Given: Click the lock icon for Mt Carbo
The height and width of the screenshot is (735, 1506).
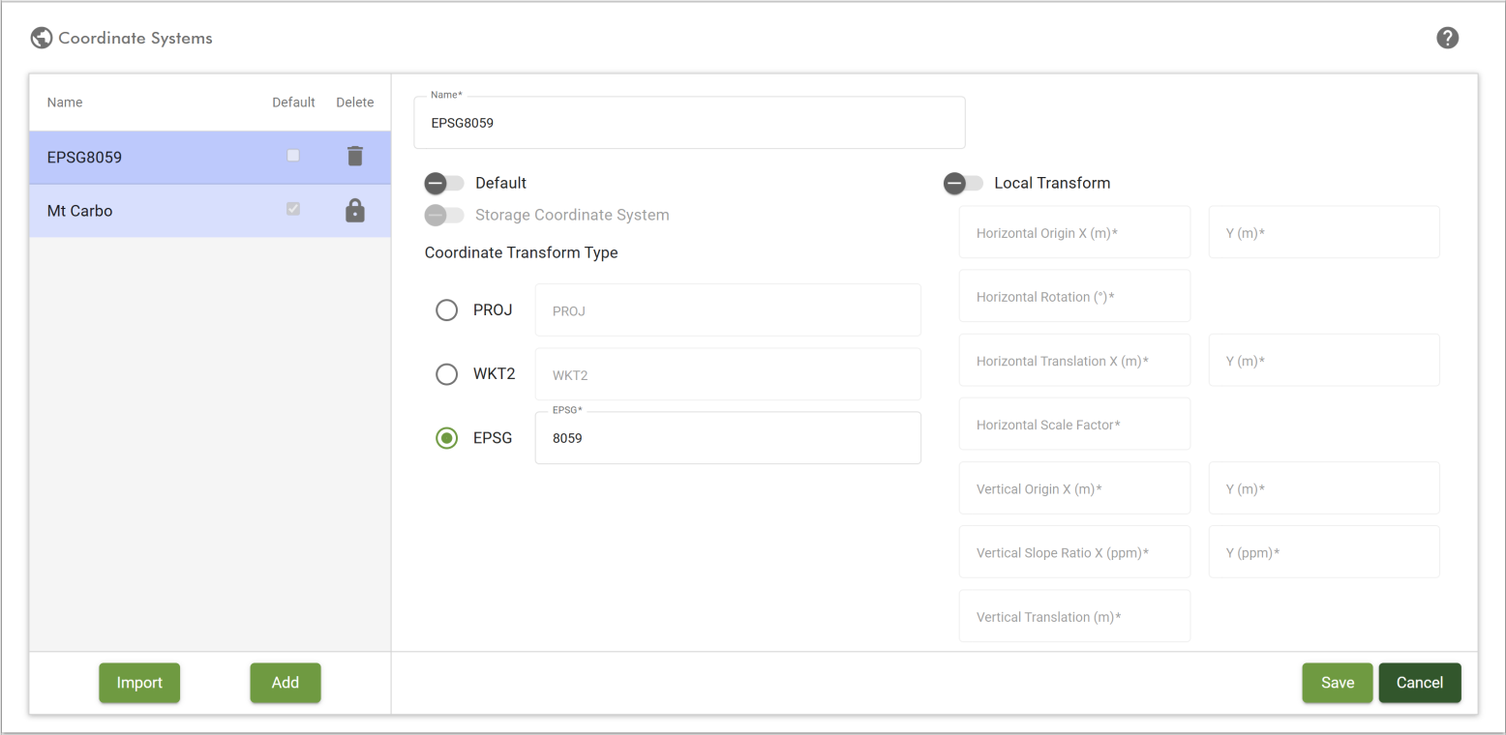Looking at the screenshot, I should pyautogui.click(x=355, y=210).
